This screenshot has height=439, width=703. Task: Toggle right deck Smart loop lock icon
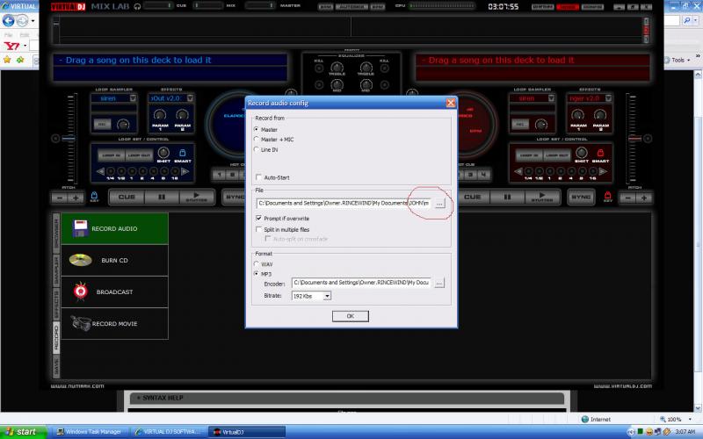coord(600,153)
